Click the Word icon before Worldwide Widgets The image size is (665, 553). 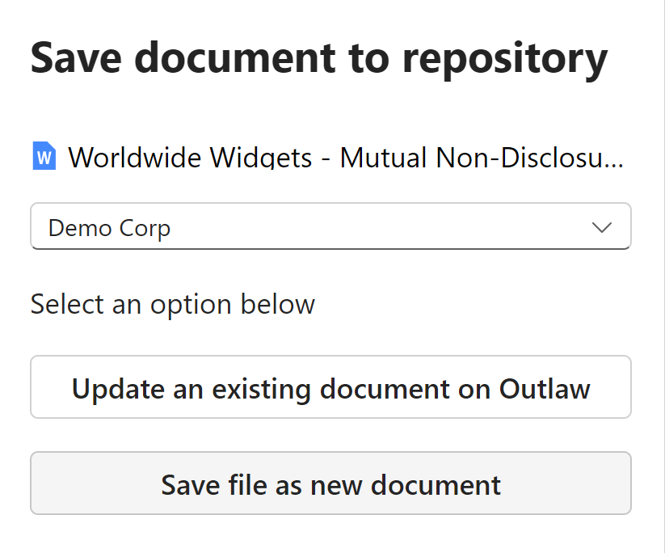(x=44, y=155)
